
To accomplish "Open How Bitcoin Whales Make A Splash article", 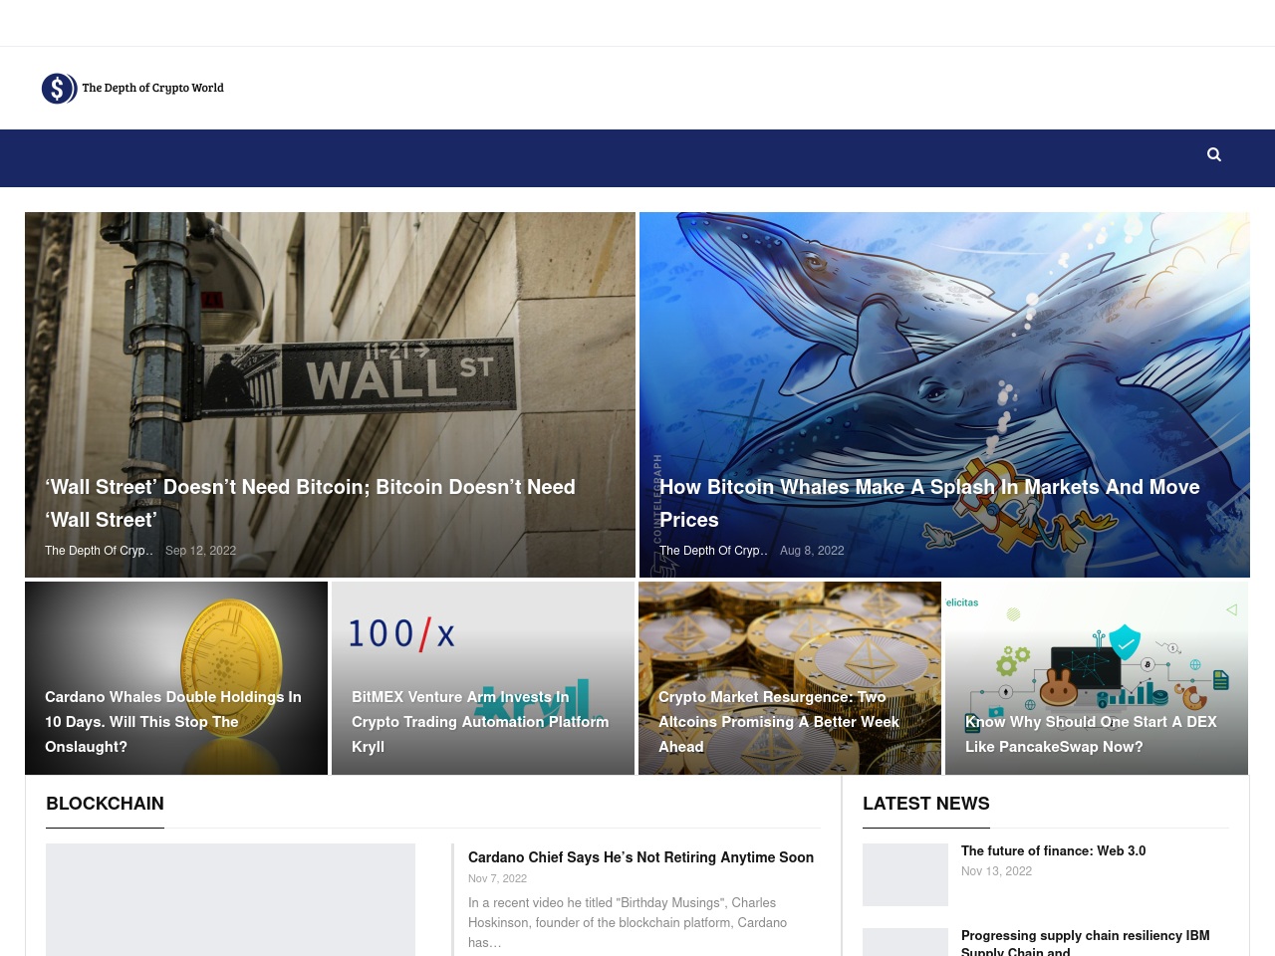I will [929, 503].
